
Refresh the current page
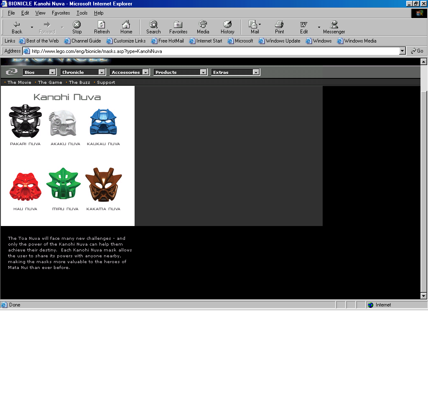[x=102, y=28]
